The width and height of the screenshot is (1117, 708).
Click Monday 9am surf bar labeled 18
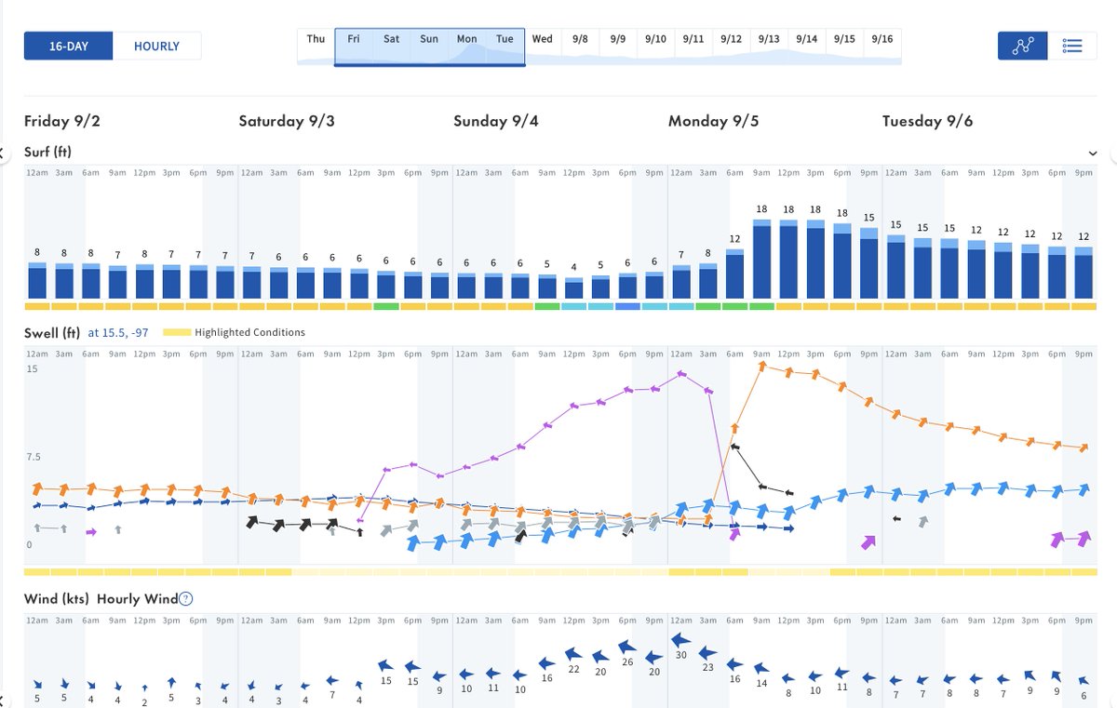click(x=761, y=259)
